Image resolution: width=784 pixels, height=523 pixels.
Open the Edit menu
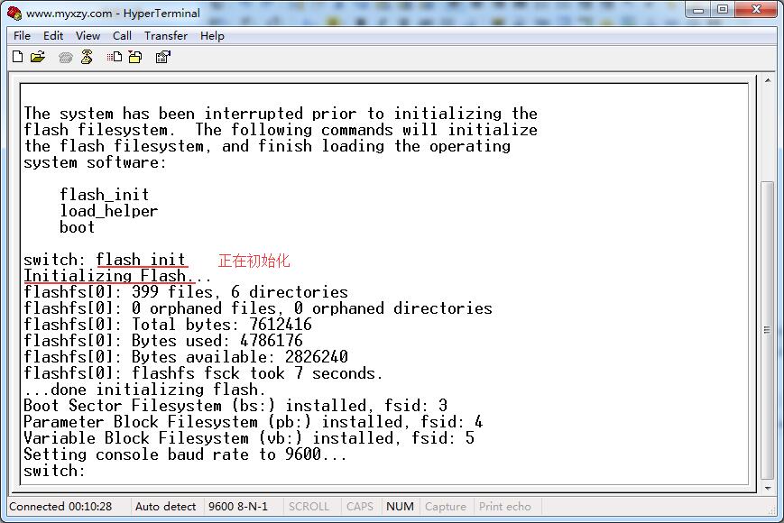pos(53,35)
